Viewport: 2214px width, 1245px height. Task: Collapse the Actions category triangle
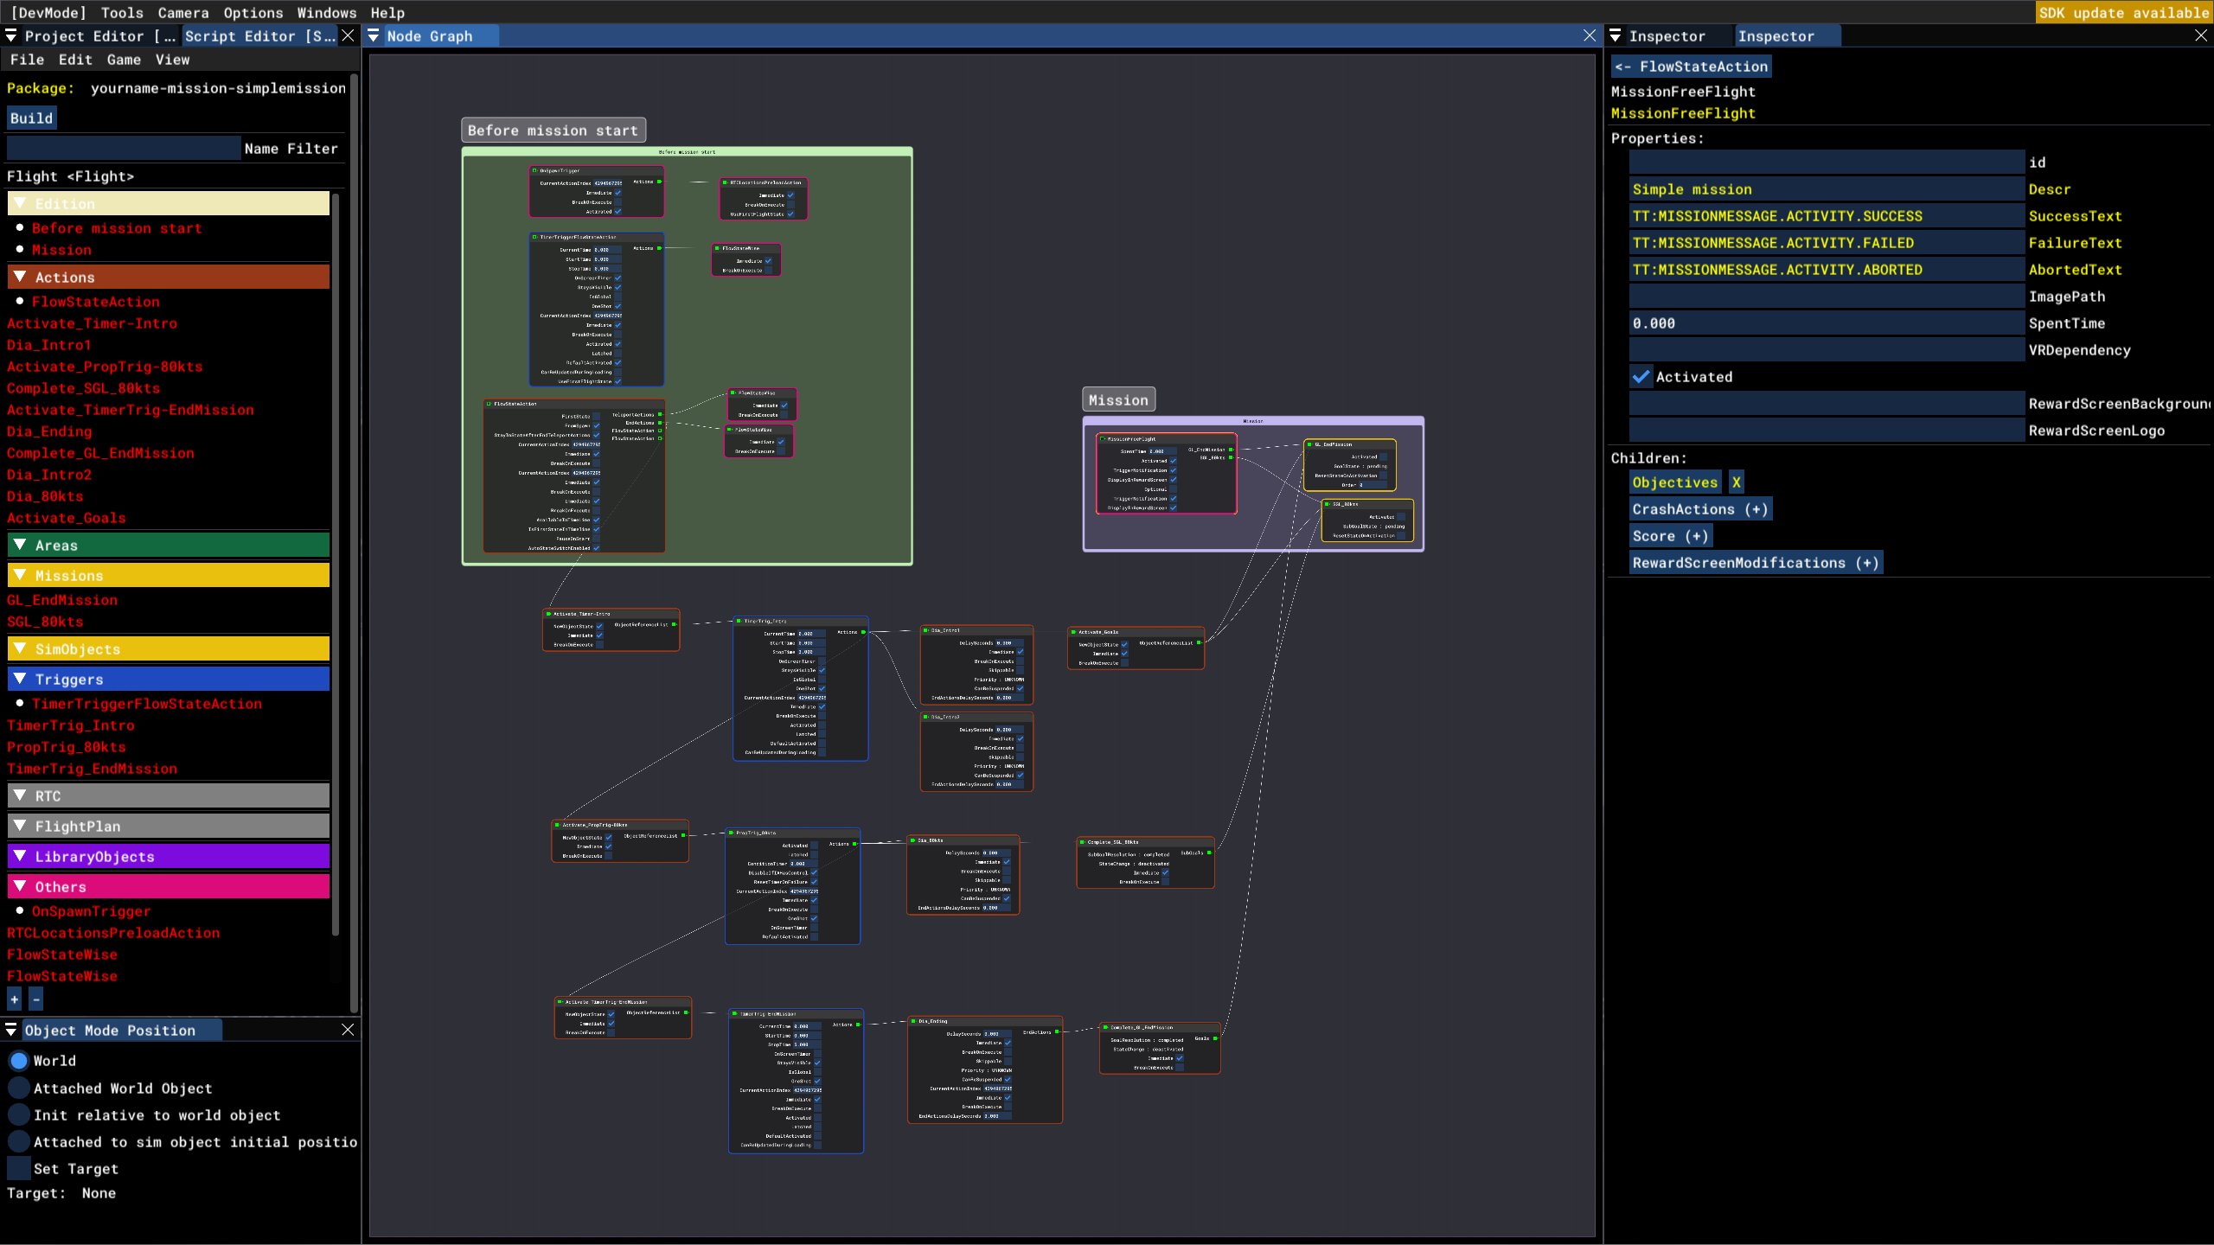pos(20,277)
